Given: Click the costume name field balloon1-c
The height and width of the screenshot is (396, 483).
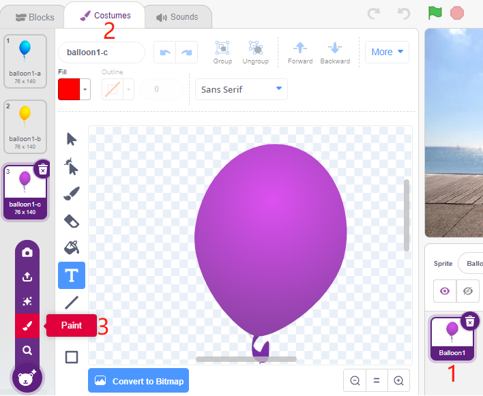Looking at the screenshot, I should click(x=102, y=52).
